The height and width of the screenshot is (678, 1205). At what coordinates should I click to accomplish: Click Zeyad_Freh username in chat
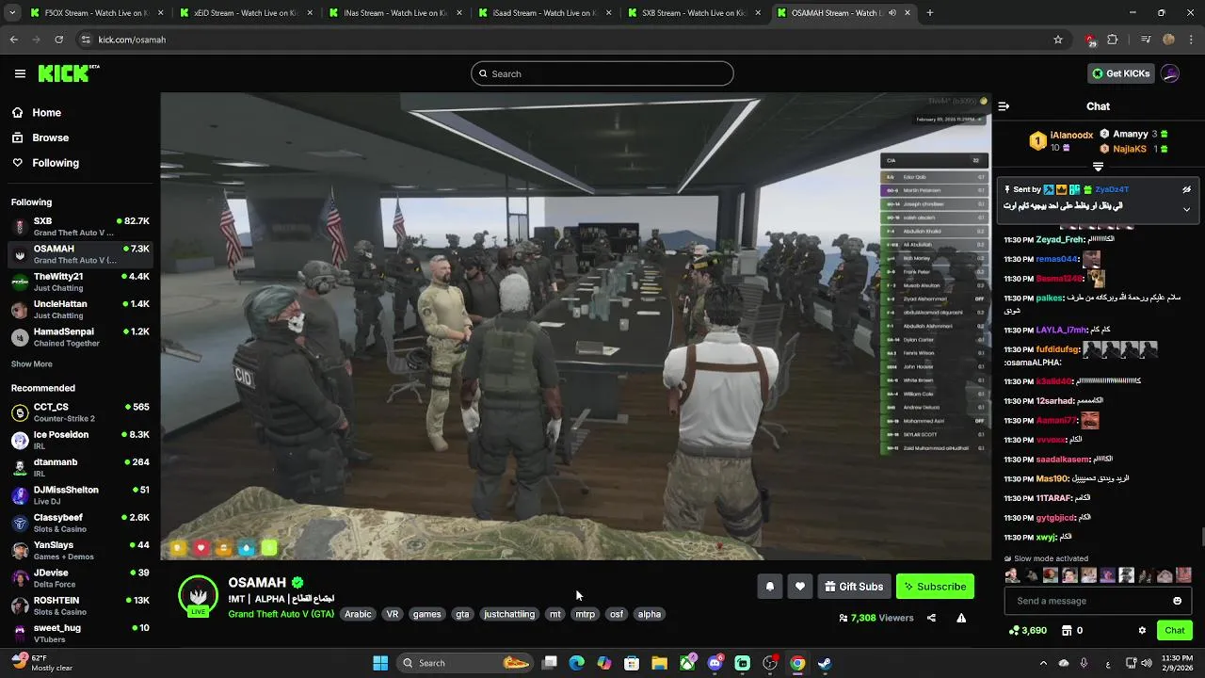click(x=1060, y=240)
